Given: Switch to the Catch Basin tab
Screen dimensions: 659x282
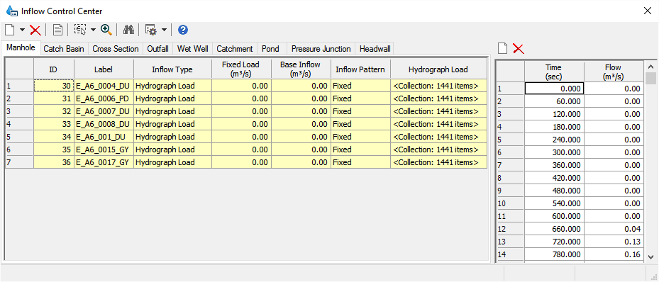Looking at the screenshot, I should [x=64, y=49].
